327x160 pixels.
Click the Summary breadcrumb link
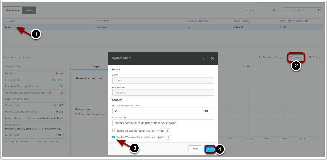pyautogui.click(x=9, y=57)
